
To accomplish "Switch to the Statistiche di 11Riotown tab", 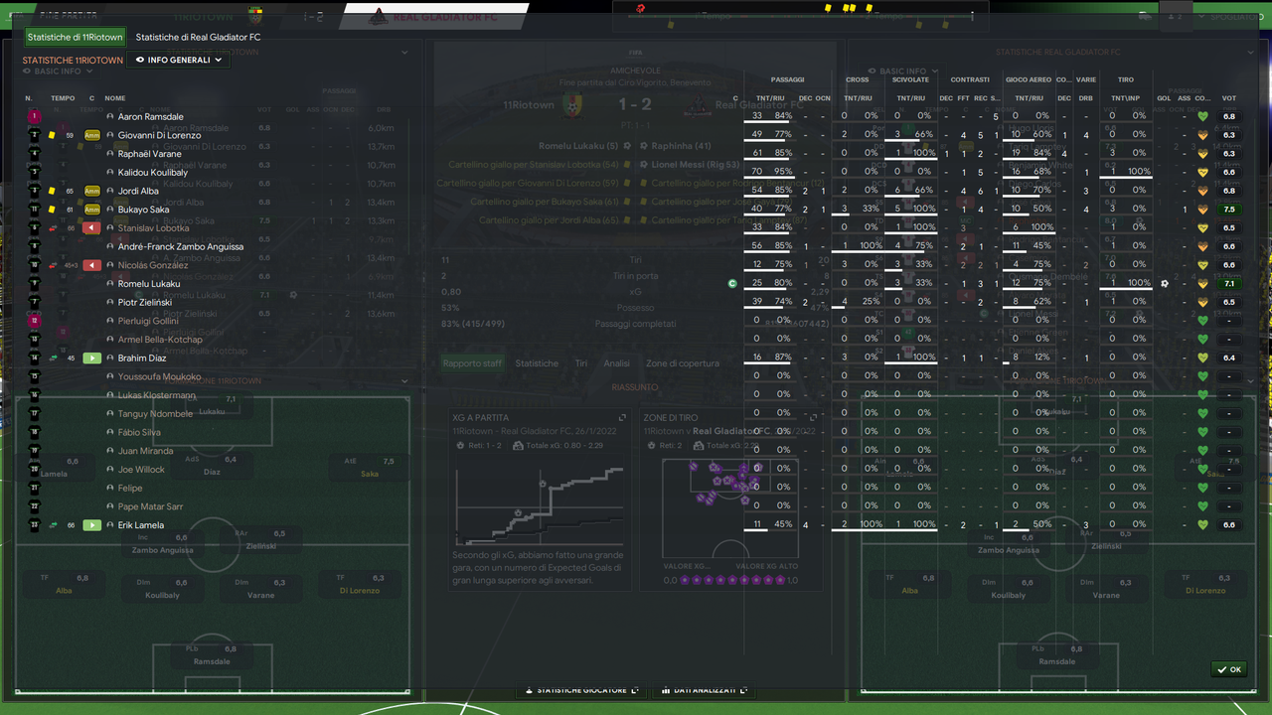I will coord(76,37).
